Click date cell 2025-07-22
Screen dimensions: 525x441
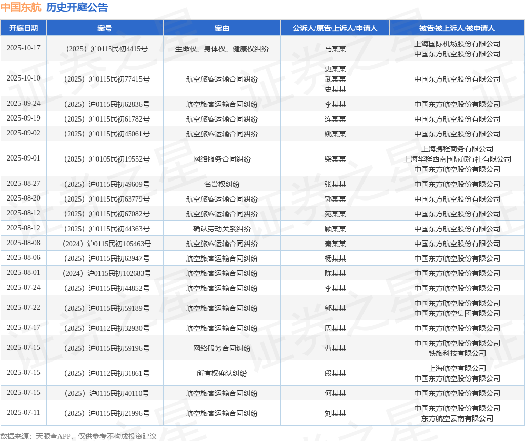point(24,307)
